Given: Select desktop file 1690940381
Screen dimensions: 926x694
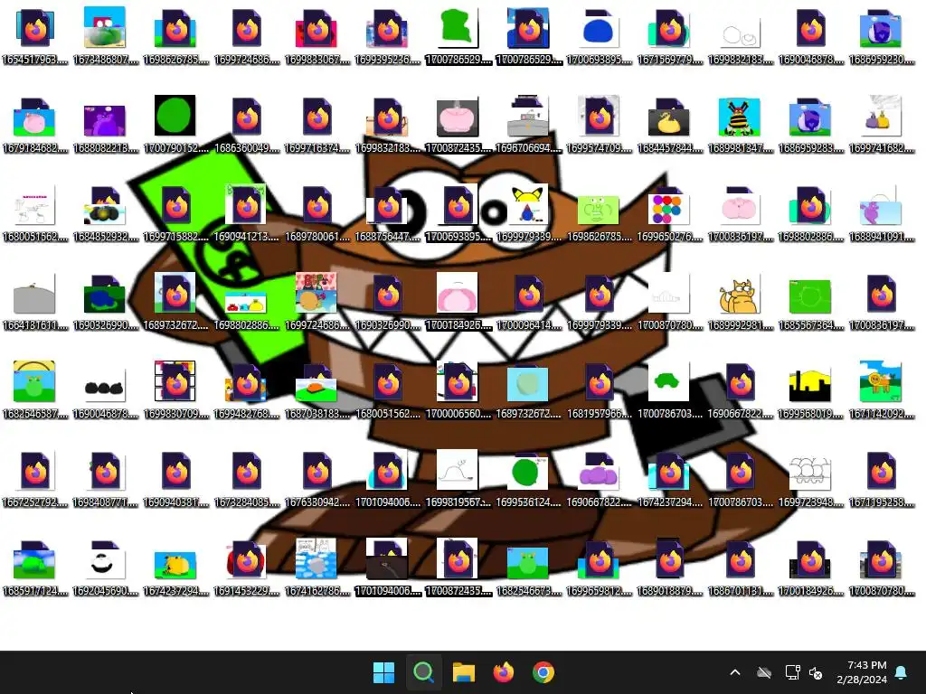Looking at the screenshot, I should (x=175, y=478).
